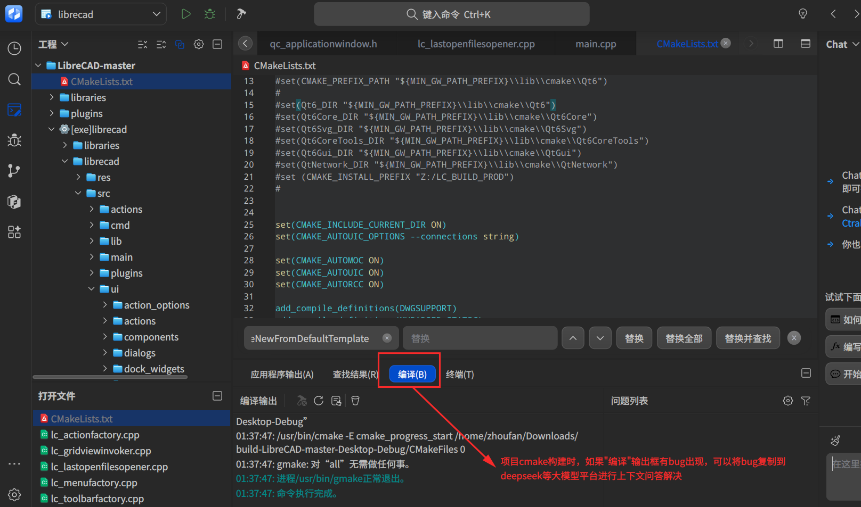The width and height of the screenshot is (861, 507).
Task: Click the lightbulb icon in the top bar
Action: [x=803, y=14]
